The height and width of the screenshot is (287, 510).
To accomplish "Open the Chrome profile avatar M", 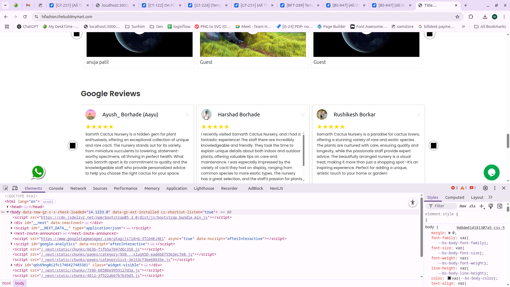I will 495,17.
